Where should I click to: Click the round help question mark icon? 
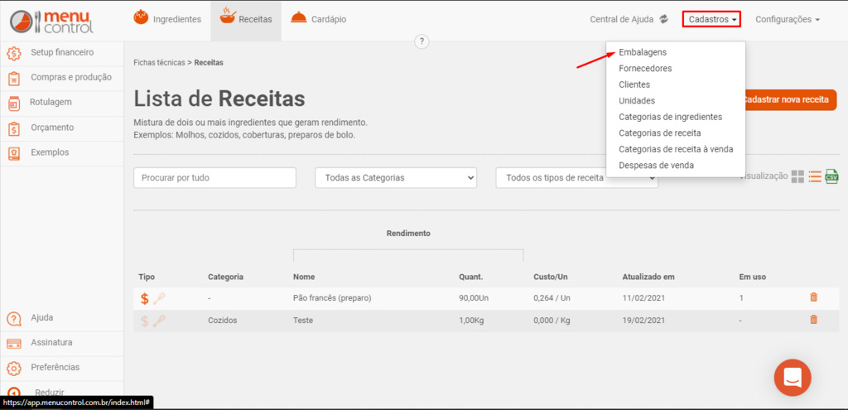tap(422, 41)
